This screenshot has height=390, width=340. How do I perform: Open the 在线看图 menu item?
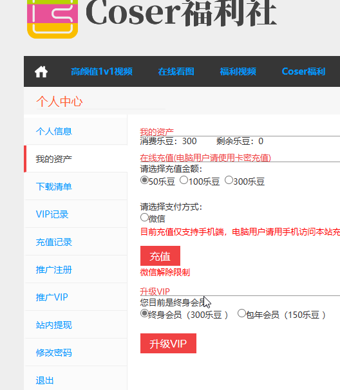click(x=176, y=71)
